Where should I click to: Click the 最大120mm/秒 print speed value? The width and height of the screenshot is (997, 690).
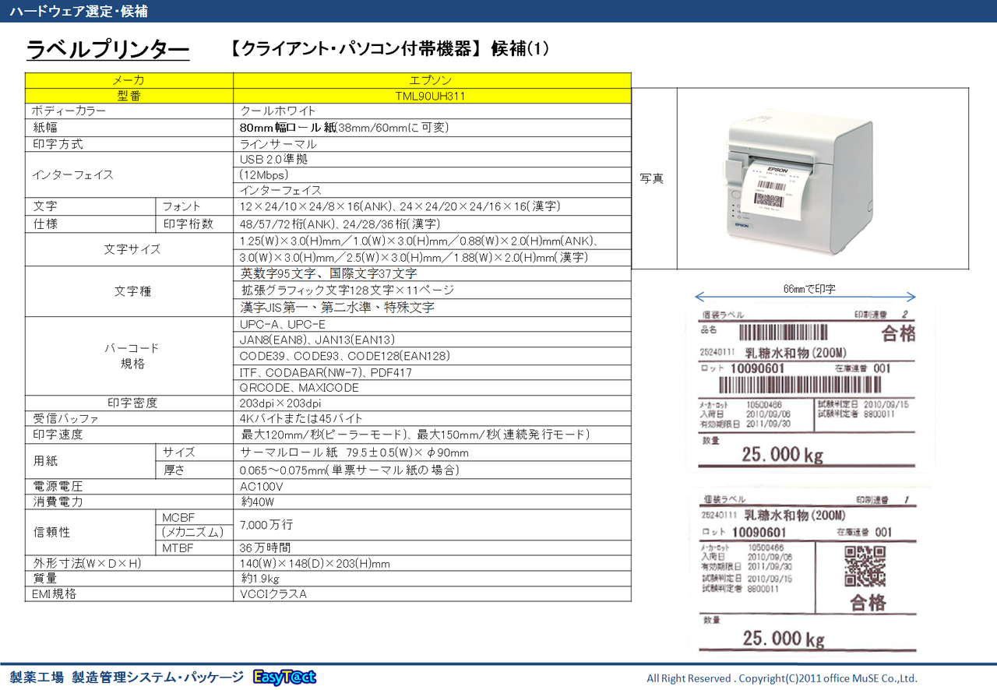click(414, 435)
